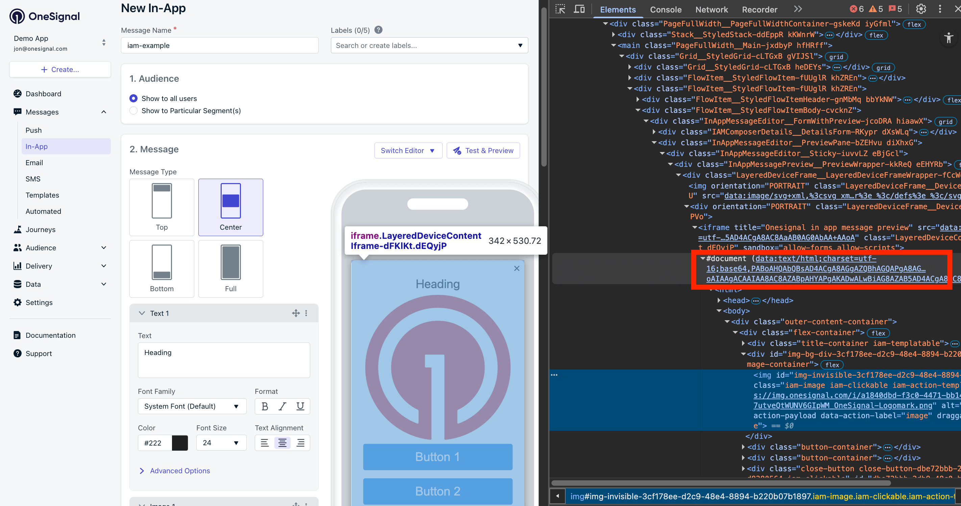
Task: Click Test & Preview
Action: click(483, 151)
